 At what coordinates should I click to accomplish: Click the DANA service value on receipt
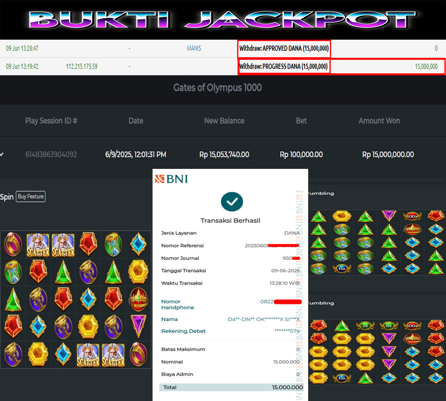[x=292, y=233]
